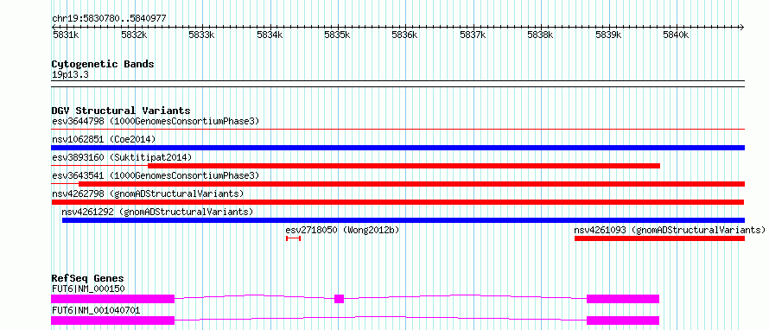
Task: Click the right exon block of FUT6 NM_001040701
Action: tap(623, 320)
